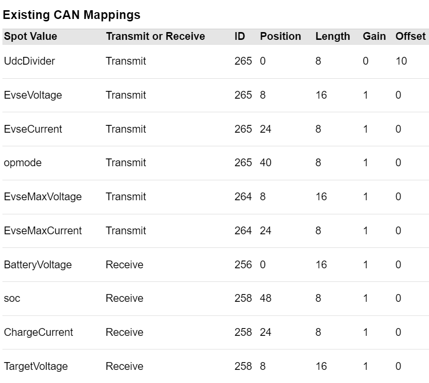
Task: Select the EvseMaxVoltage row name
Action: tap(43, 197)
